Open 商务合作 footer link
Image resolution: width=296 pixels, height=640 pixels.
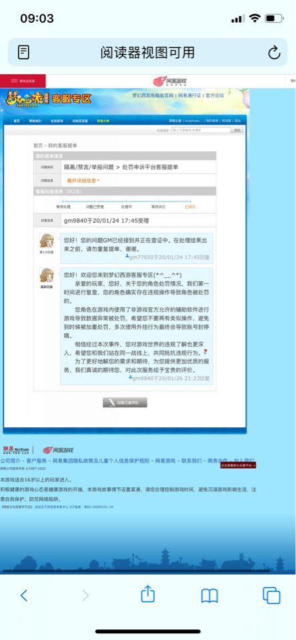point(217,461)
